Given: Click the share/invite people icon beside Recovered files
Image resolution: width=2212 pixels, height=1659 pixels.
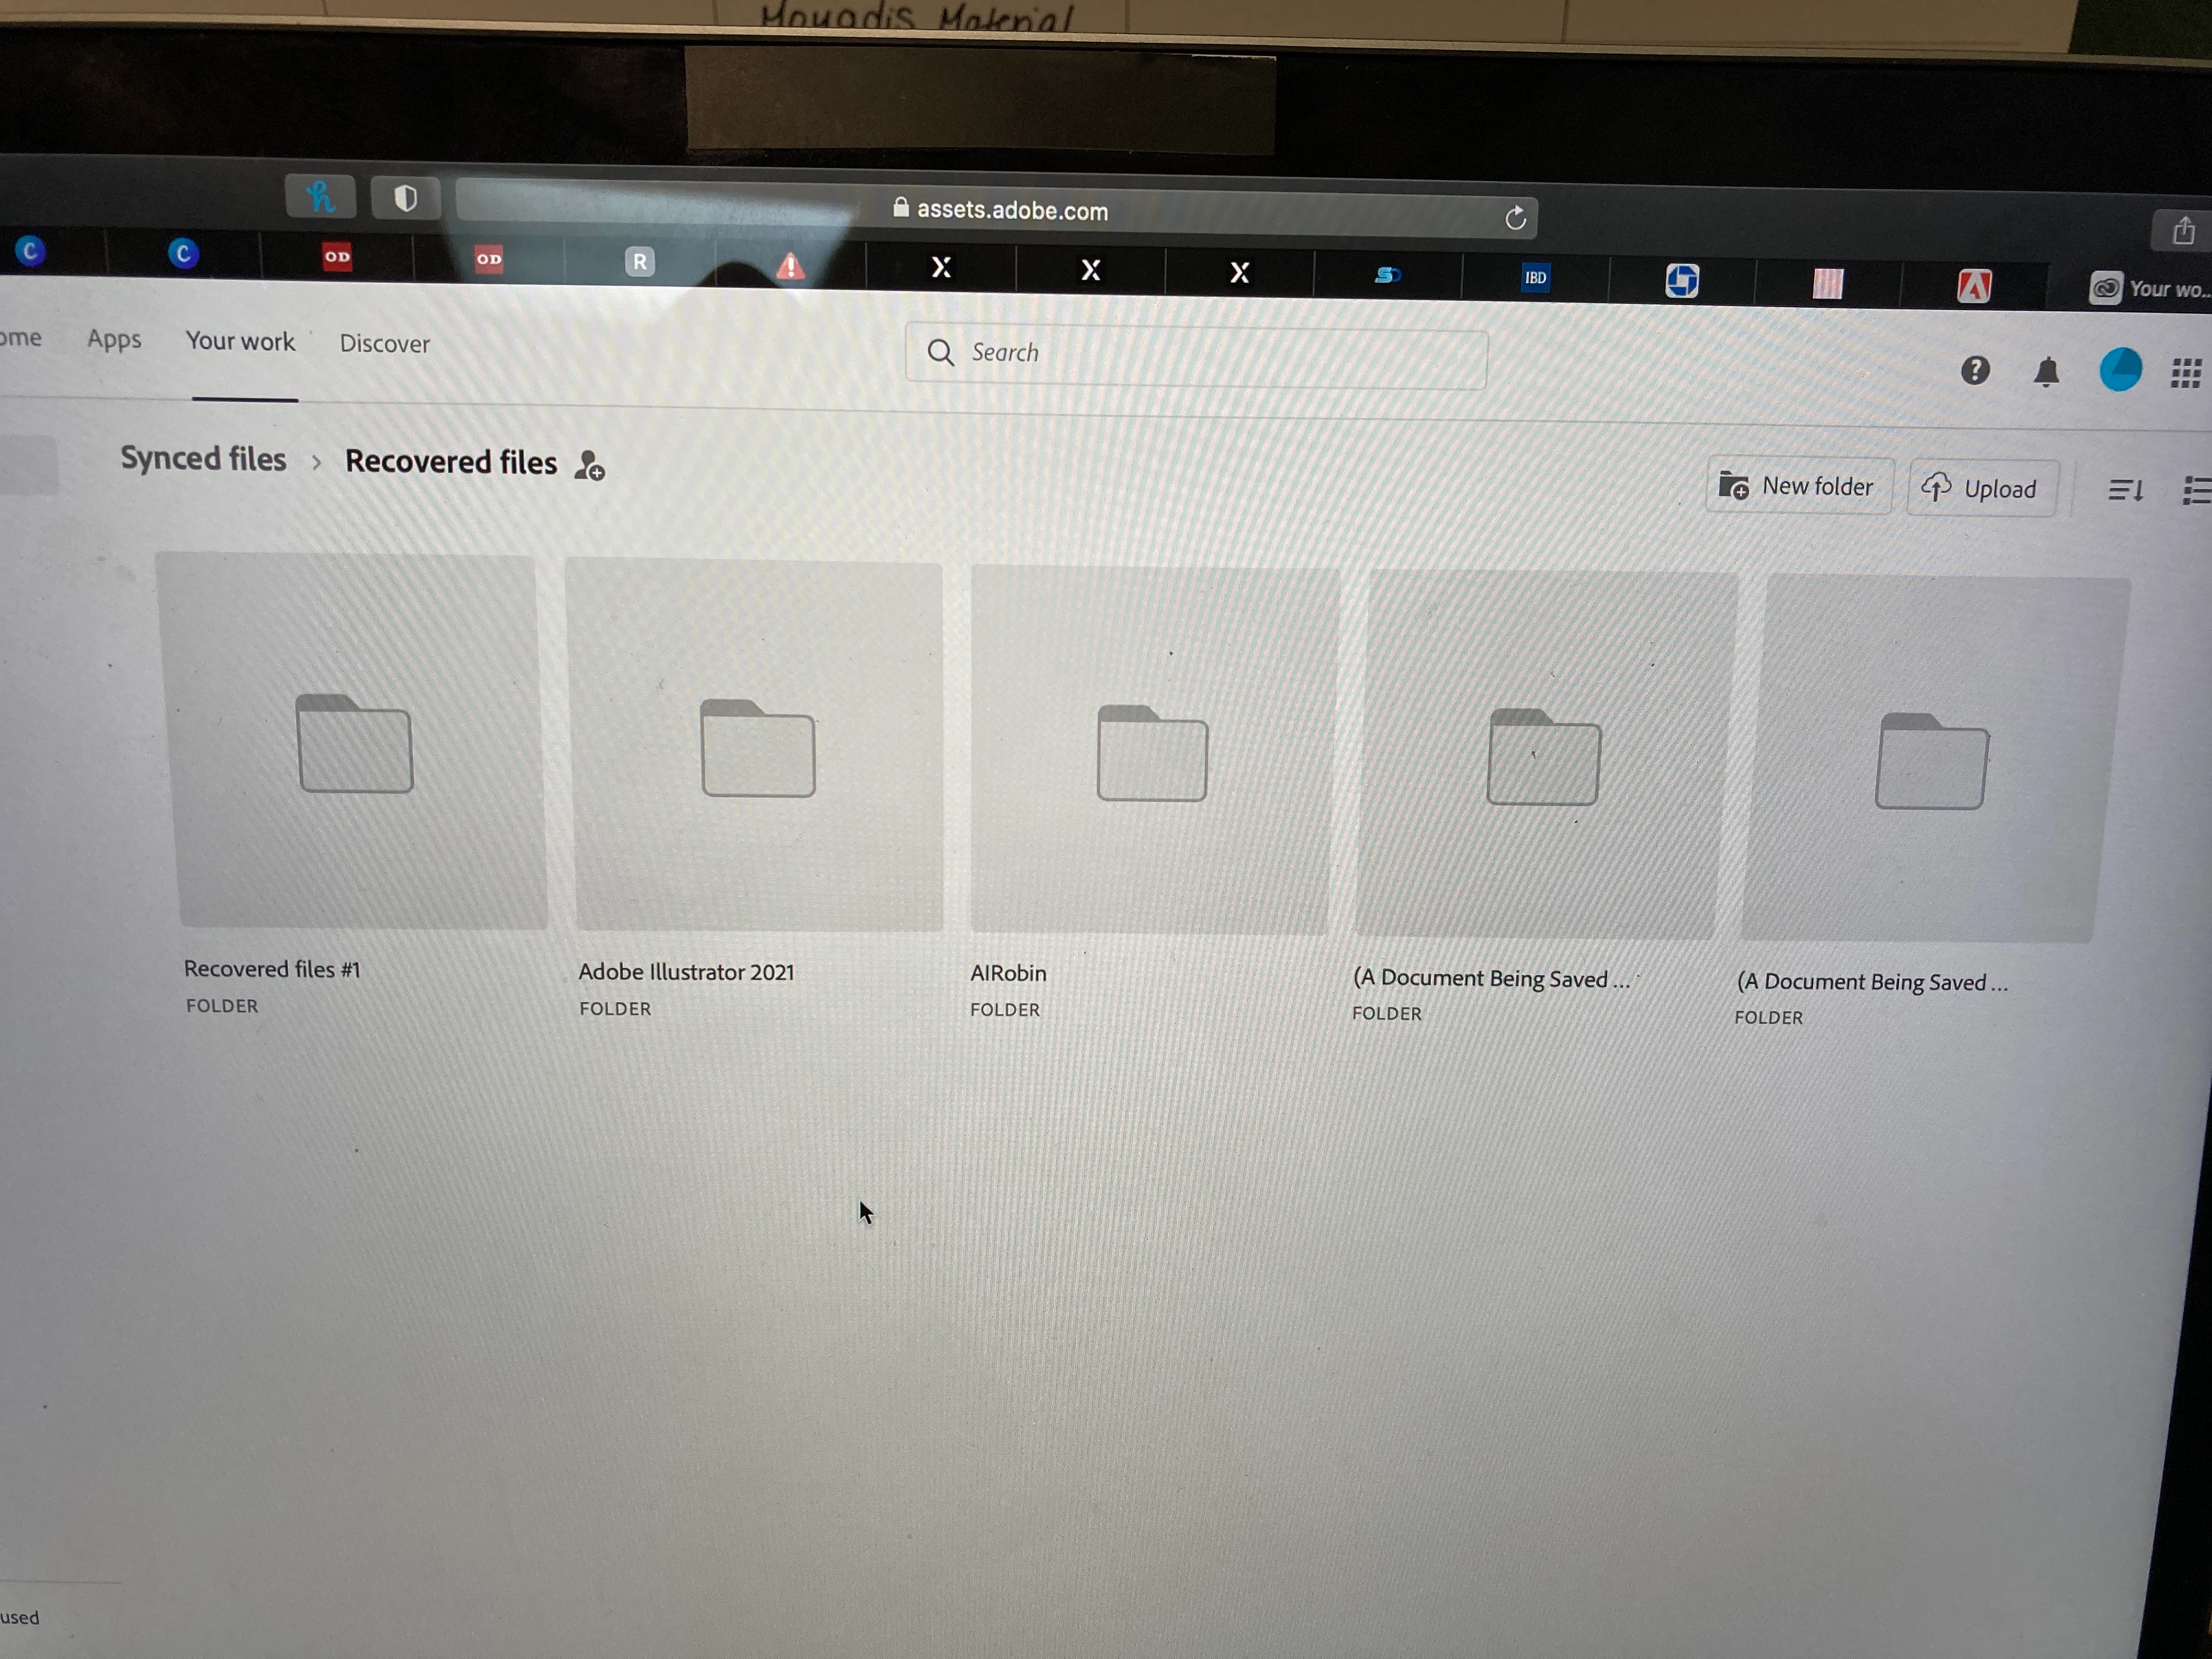Looking at the screenshot, I should [x=589, y=465].
